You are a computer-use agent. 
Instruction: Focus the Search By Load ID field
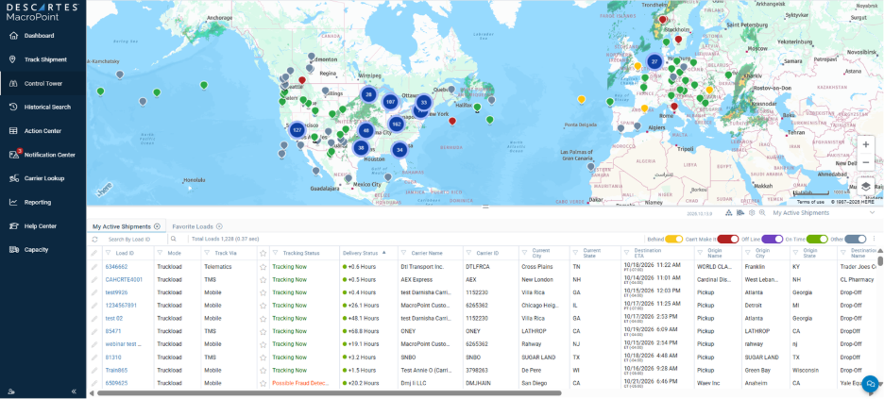(135, 240)
